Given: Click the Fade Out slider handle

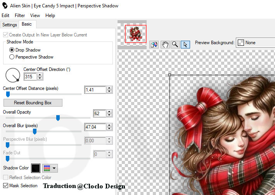Looking at the screenshot, I should coord(7,159).
